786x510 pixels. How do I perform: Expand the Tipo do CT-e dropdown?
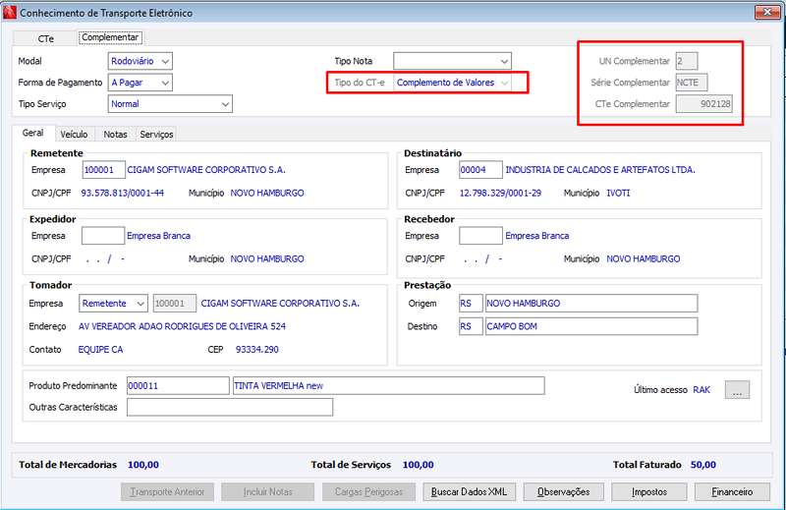(x=452, y=83)
